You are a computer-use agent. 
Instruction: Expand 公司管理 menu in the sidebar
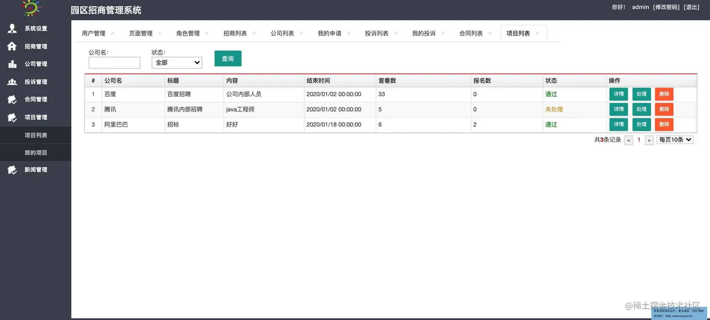coord(36,64)
